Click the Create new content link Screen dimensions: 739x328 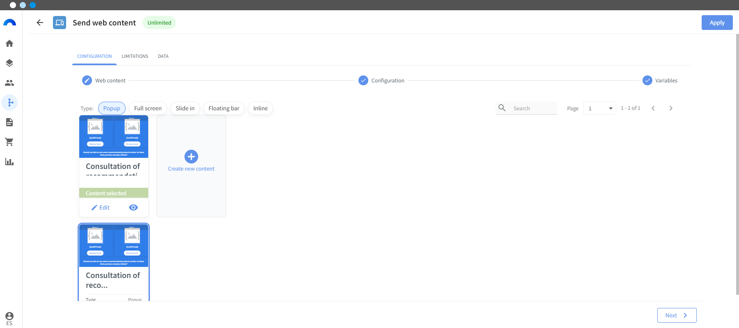191,169
